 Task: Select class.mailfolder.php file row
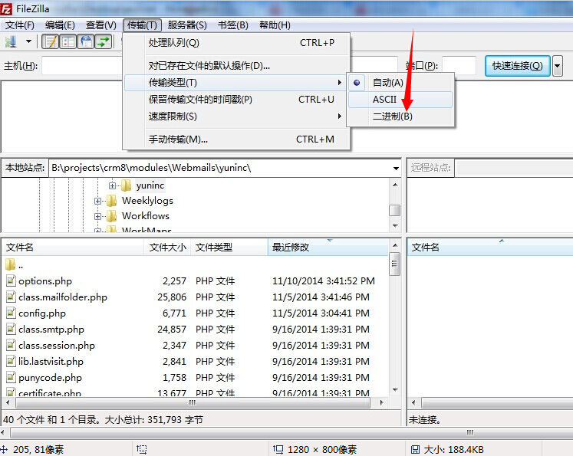click(194, 297)
